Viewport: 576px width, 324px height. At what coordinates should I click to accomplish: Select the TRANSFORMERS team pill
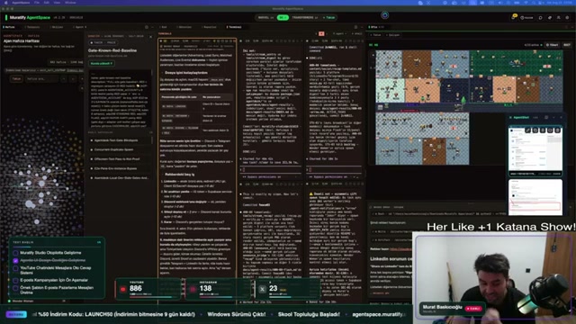pyautogui.click(x=304, y=18)
